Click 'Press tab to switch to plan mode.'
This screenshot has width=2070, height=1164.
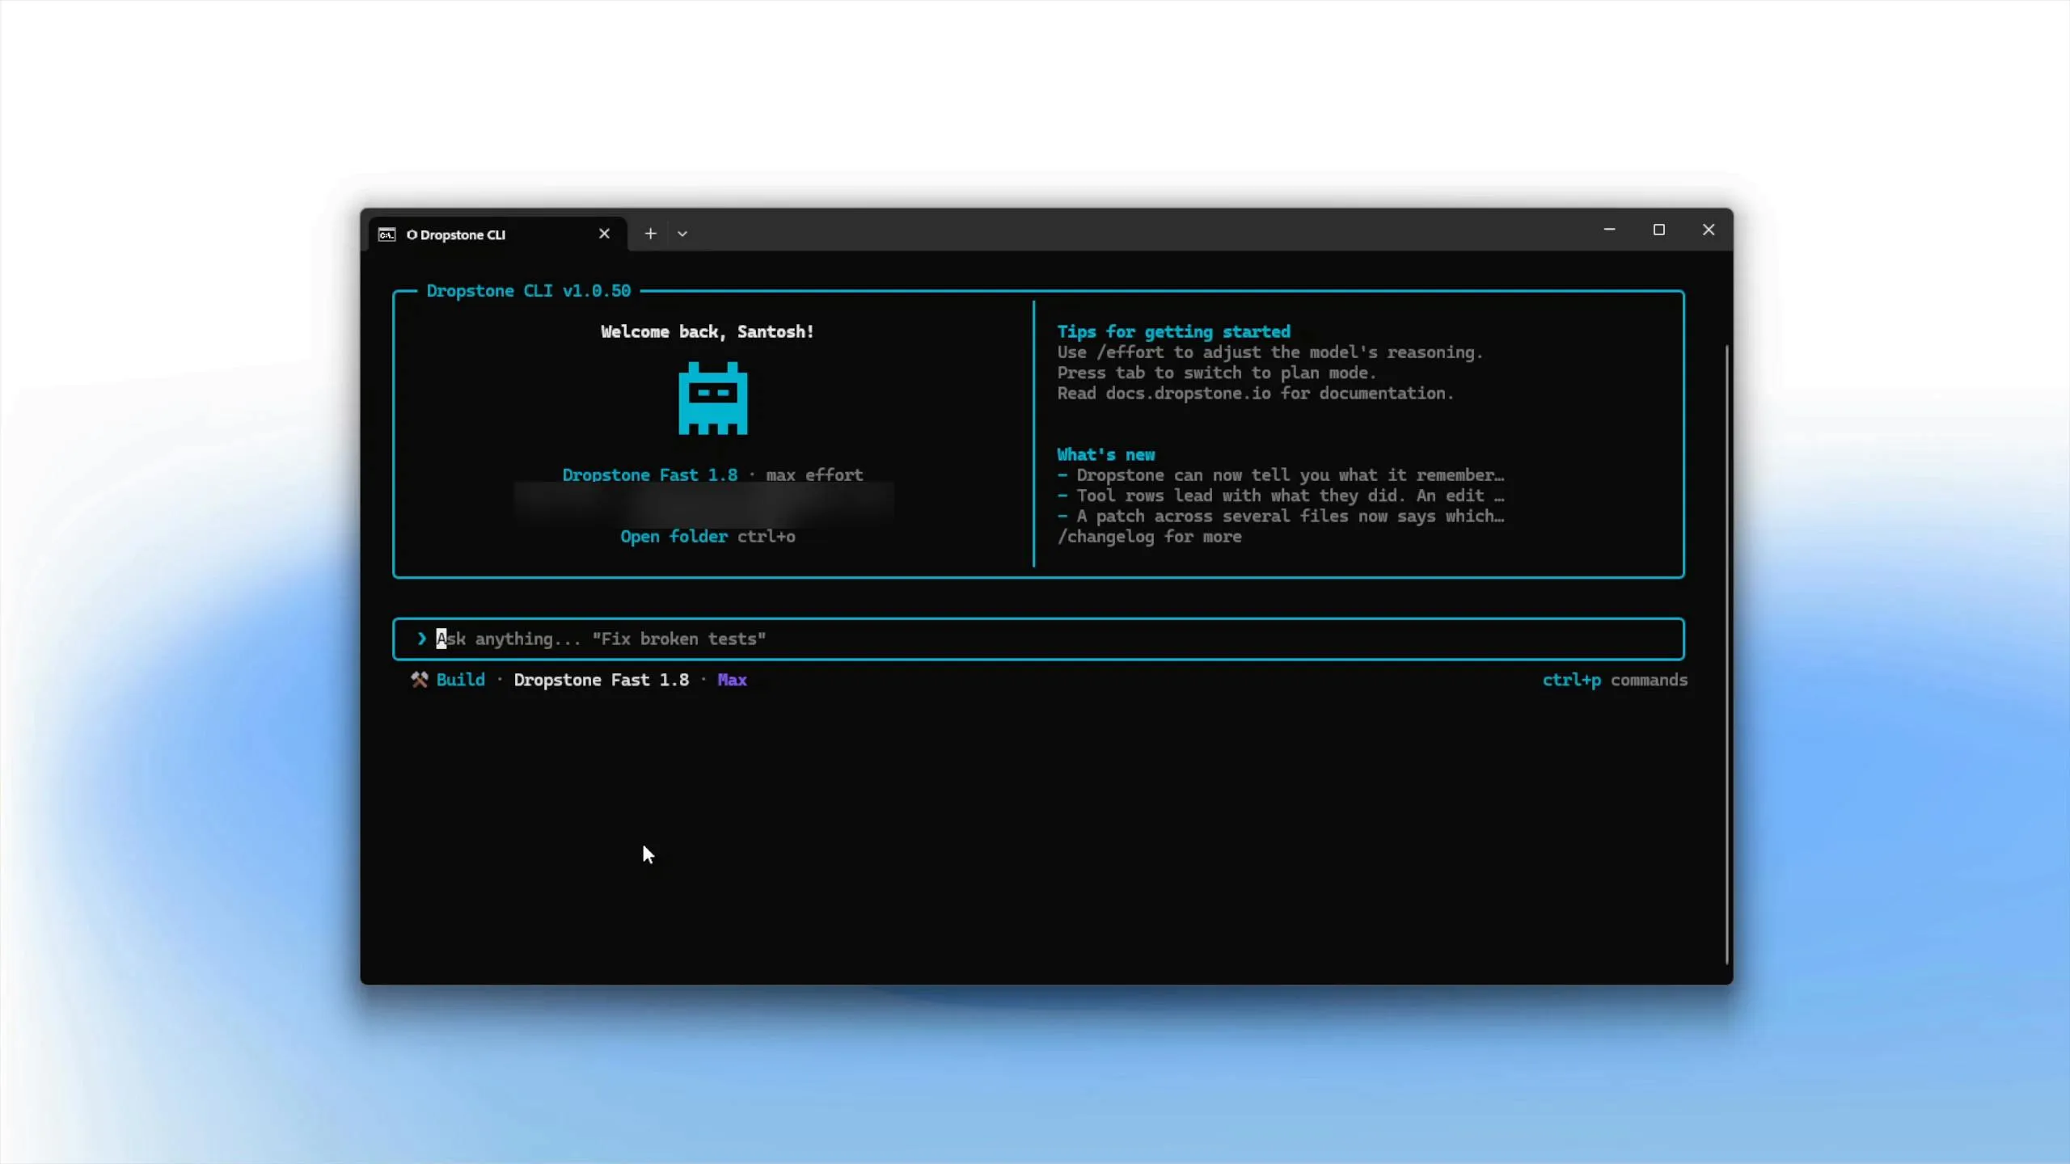(1216, 373)
